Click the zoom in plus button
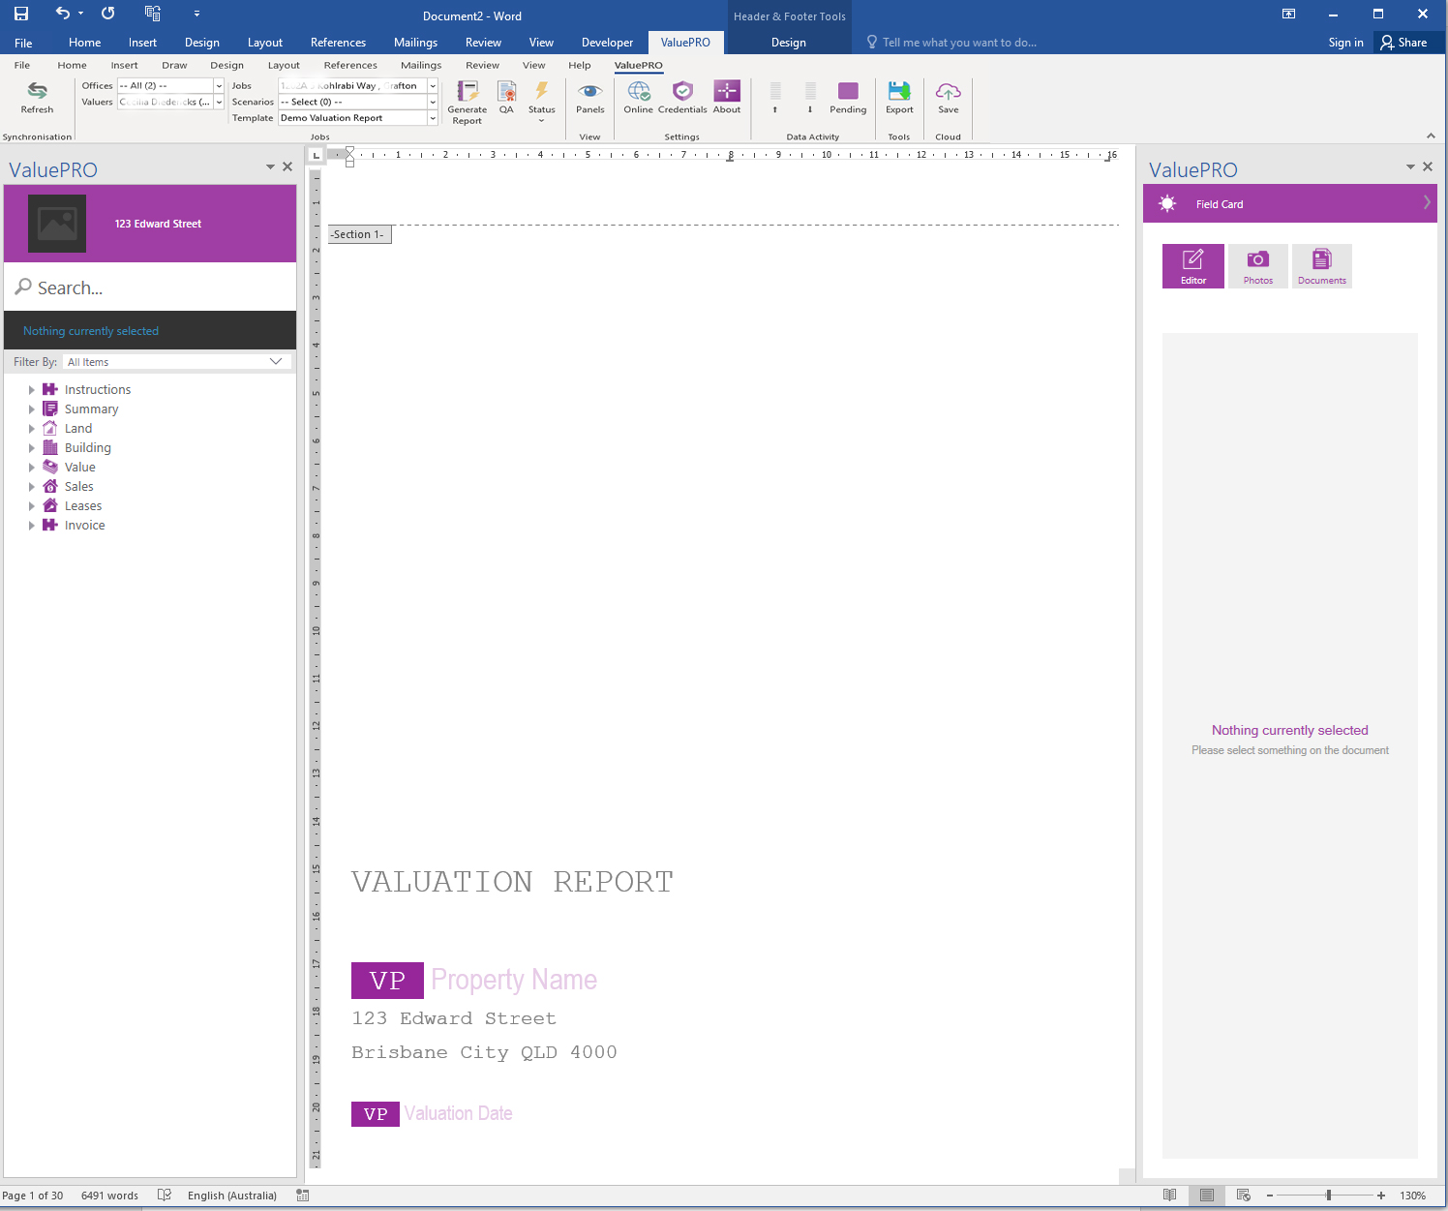This screenshot has width=1448, height=1211. point(1381,1196)
